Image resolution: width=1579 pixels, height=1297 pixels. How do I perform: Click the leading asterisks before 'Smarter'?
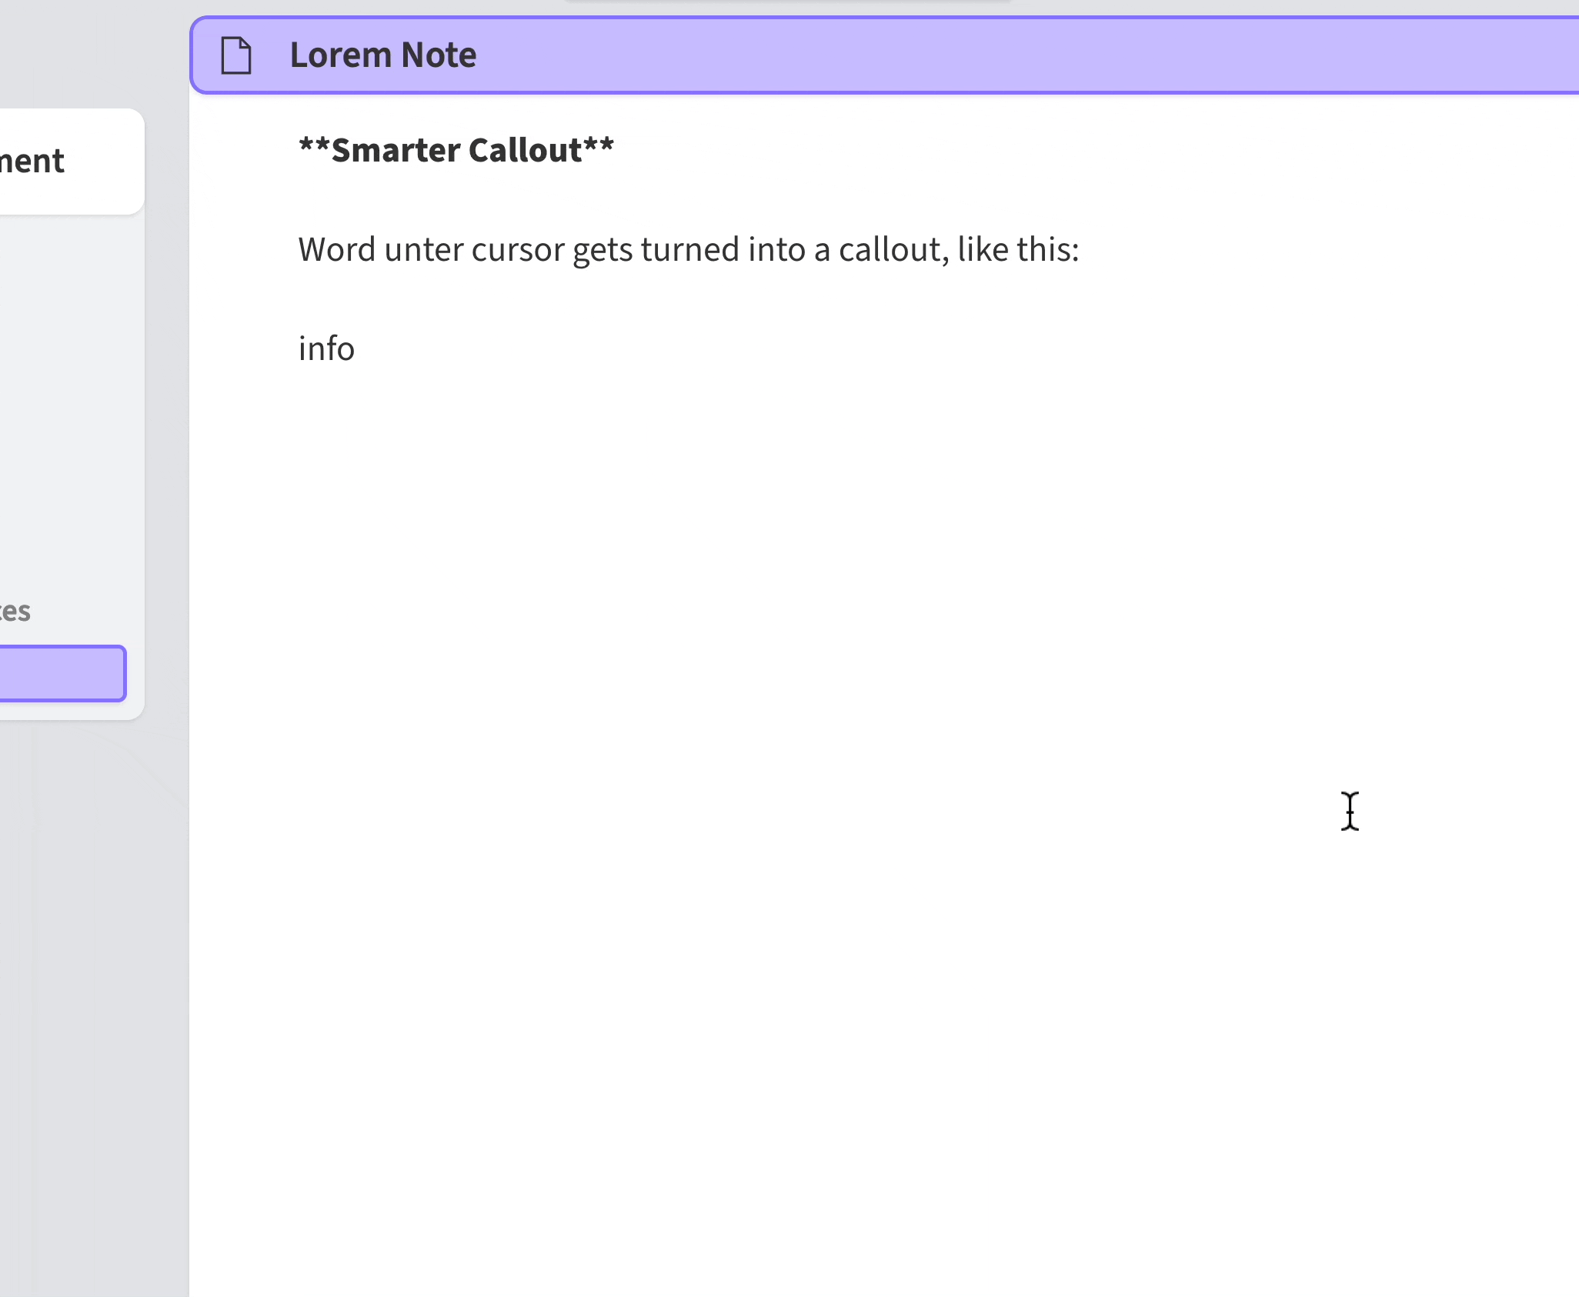314,146
